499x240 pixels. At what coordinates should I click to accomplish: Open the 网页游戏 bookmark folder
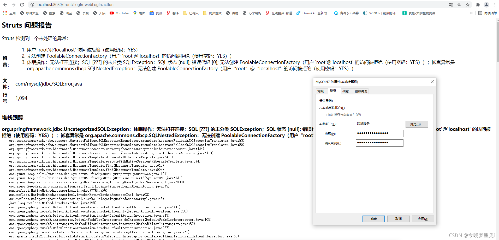click(212, 13)
